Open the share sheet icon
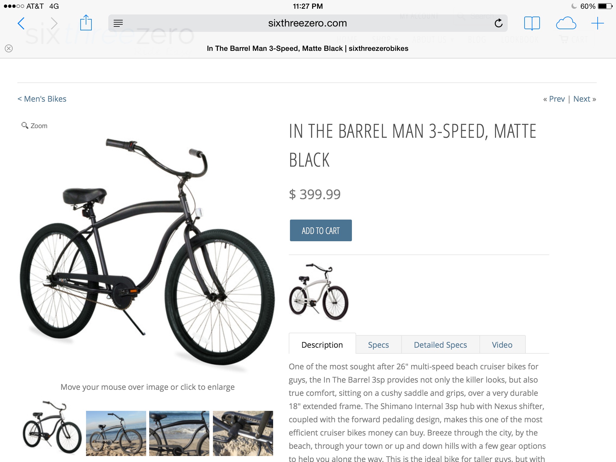Screen dimensions: 616x462 pos(86,23)
